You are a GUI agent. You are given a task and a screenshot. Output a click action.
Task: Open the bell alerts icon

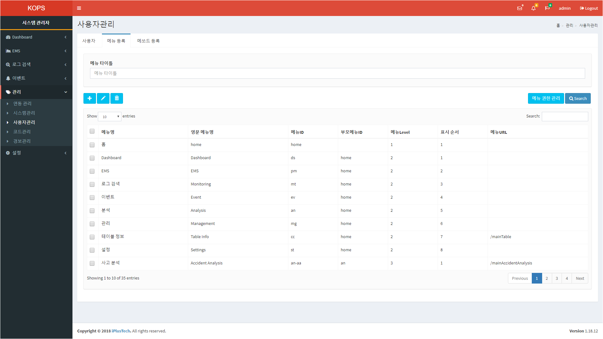[x=533, y=8]
